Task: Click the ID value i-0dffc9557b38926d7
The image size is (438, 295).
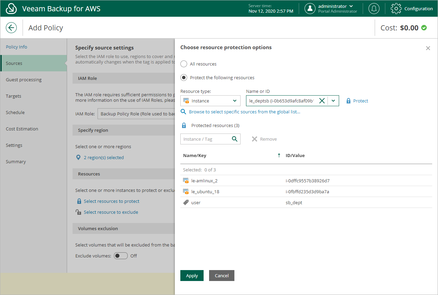Action: click(308, 181)
